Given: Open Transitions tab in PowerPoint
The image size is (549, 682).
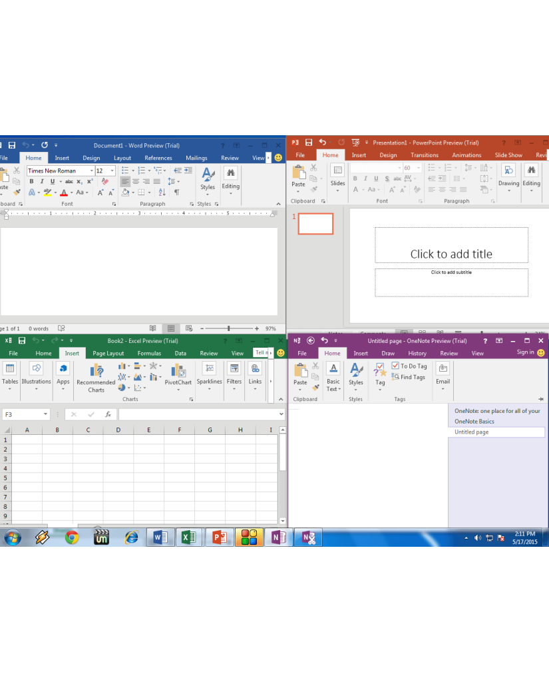Looking at the screenshot, I should coord(425,155).
